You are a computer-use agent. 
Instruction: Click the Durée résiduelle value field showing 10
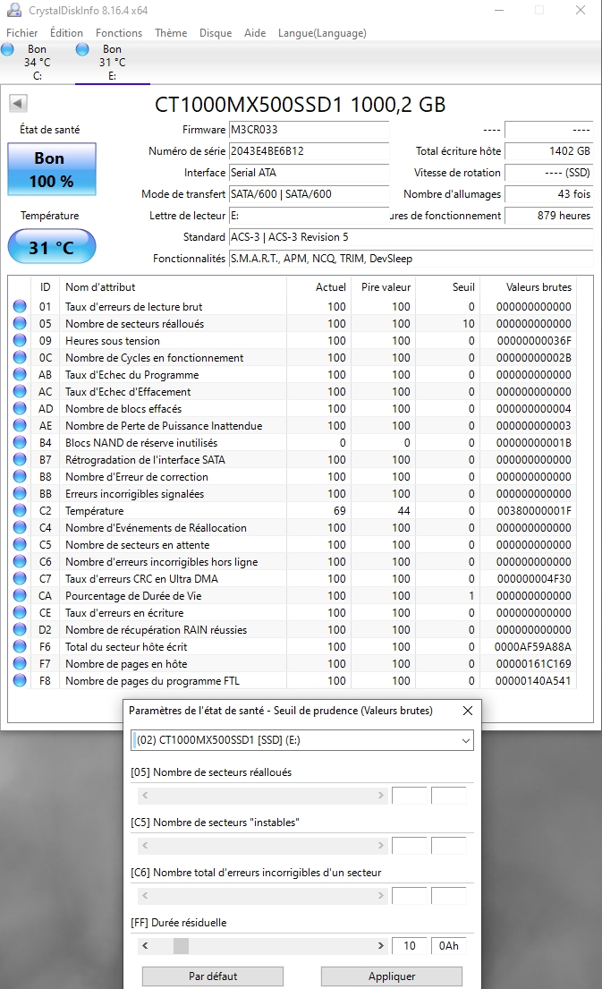(x=409, y=945)
